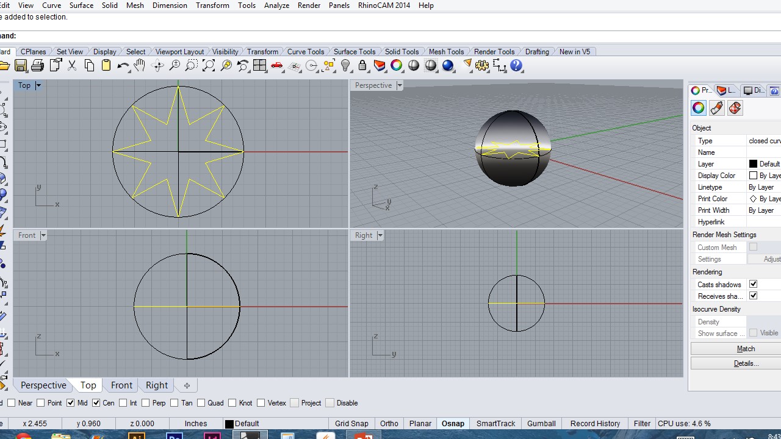Uncheck the Cen osnap checkbox
The image size is (781, 439).
pos(96,403)
